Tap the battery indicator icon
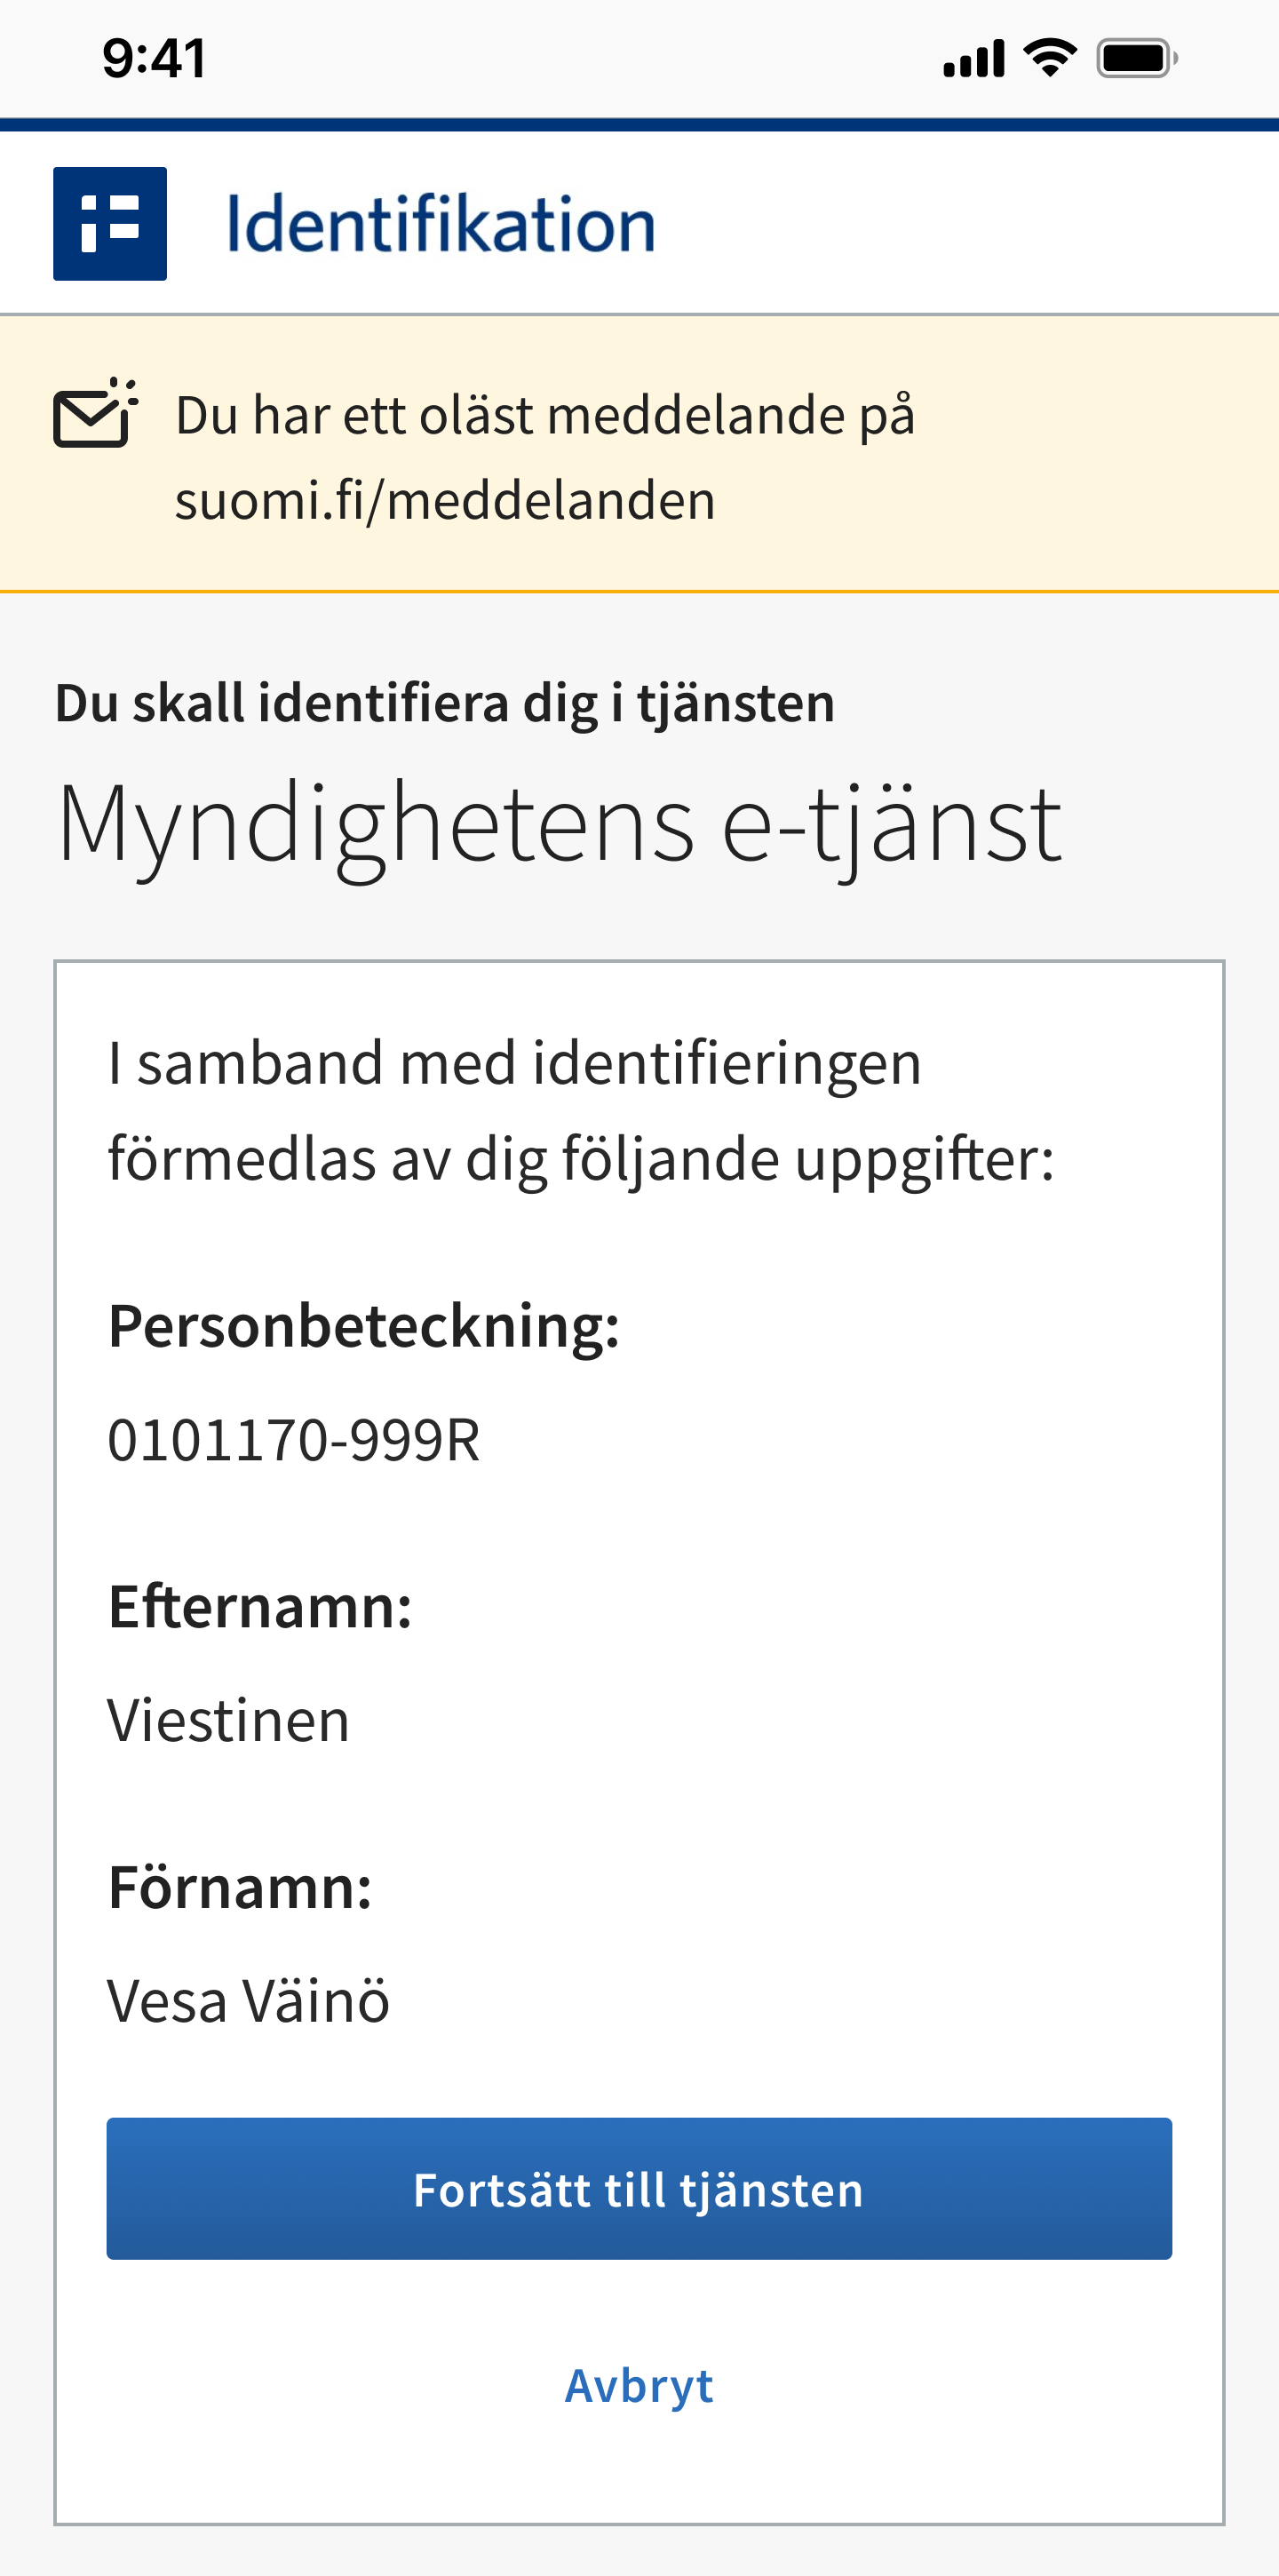Image resolution: width=1279 pixels, height=2576 pixels. [x=1136, y=58]
